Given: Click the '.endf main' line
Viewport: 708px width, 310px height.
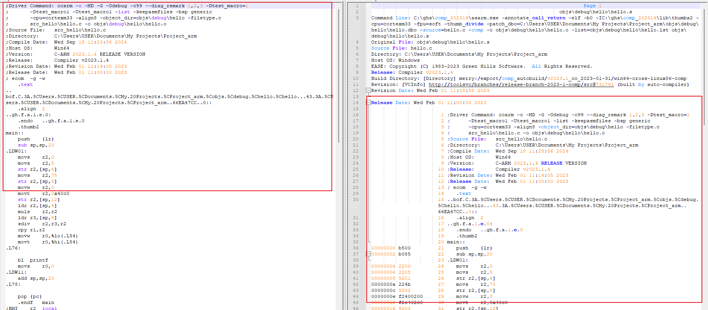Looking at the screenshot, I should coord(36,302).
